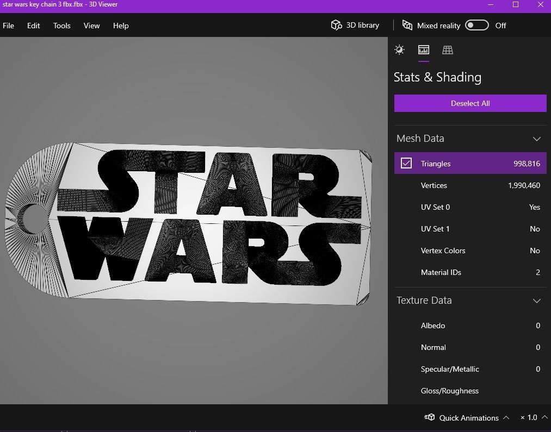Screen dimensions: 551x432
Task: Expand the Quick Animations menu chevron
Action: [x=506, y=417]
